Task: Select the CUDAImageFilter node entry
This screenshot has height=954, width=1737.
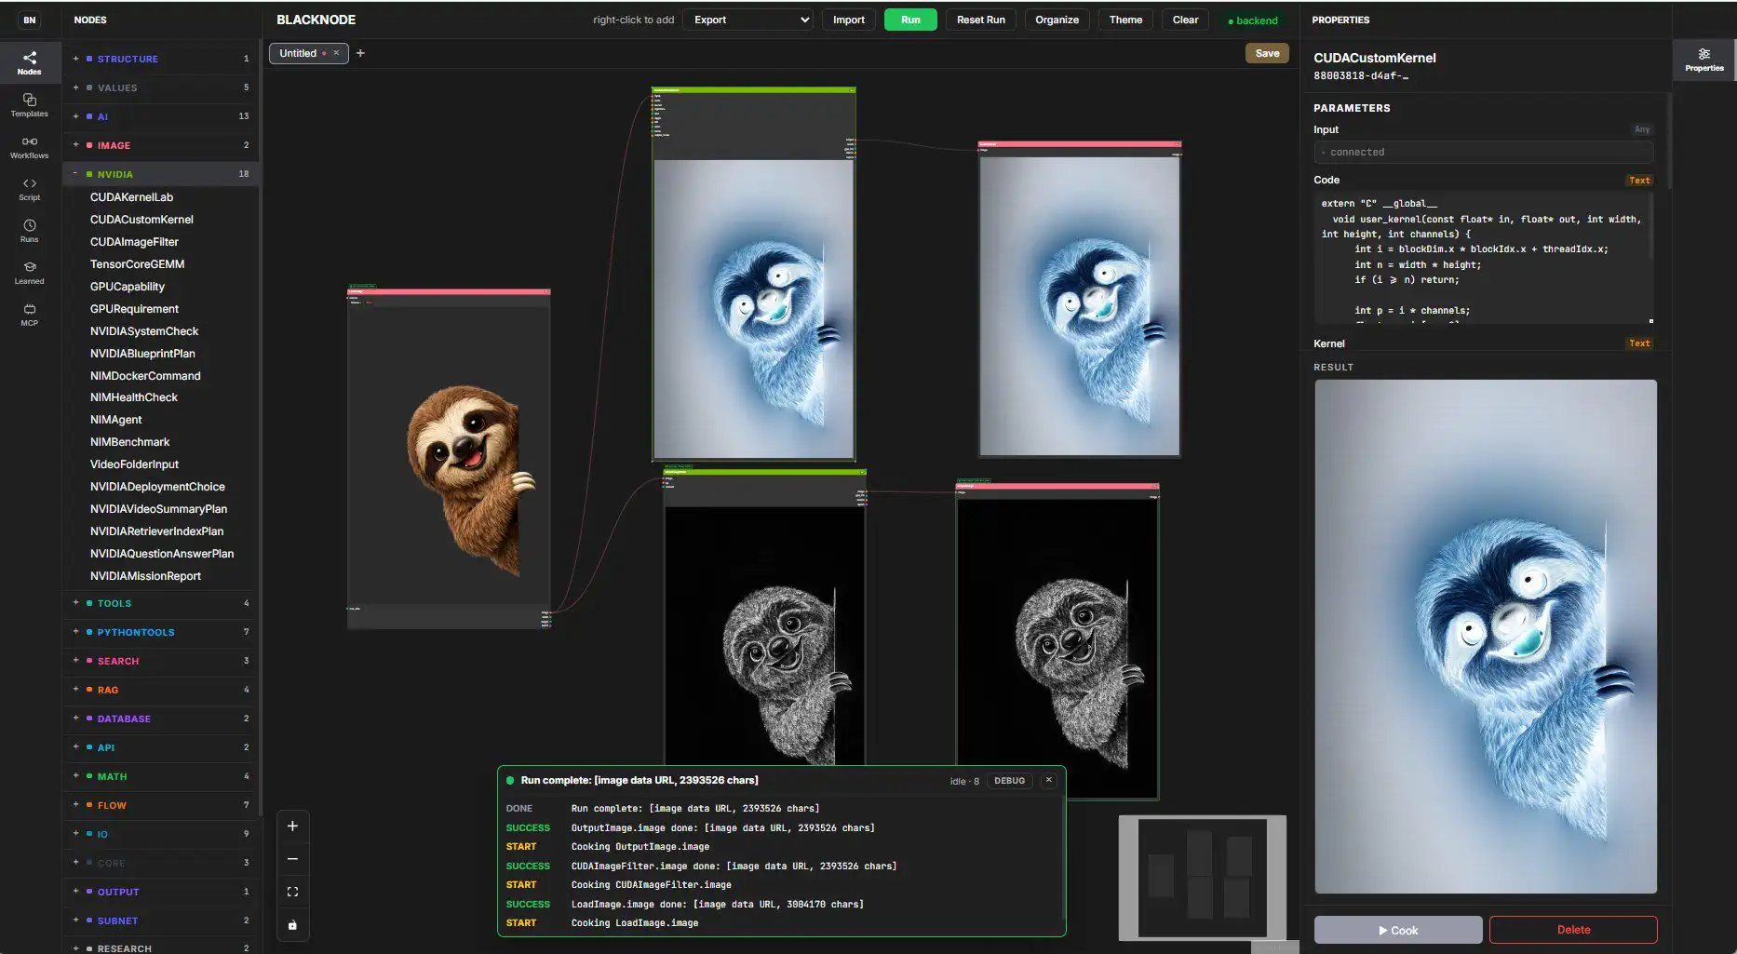Action: (x=134, y=242)
